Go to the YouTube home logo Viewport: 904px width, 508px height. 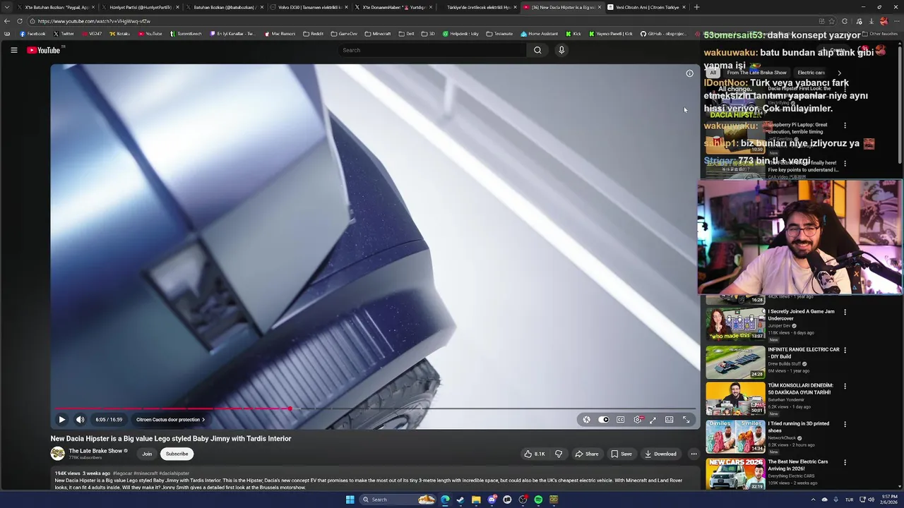44,50
